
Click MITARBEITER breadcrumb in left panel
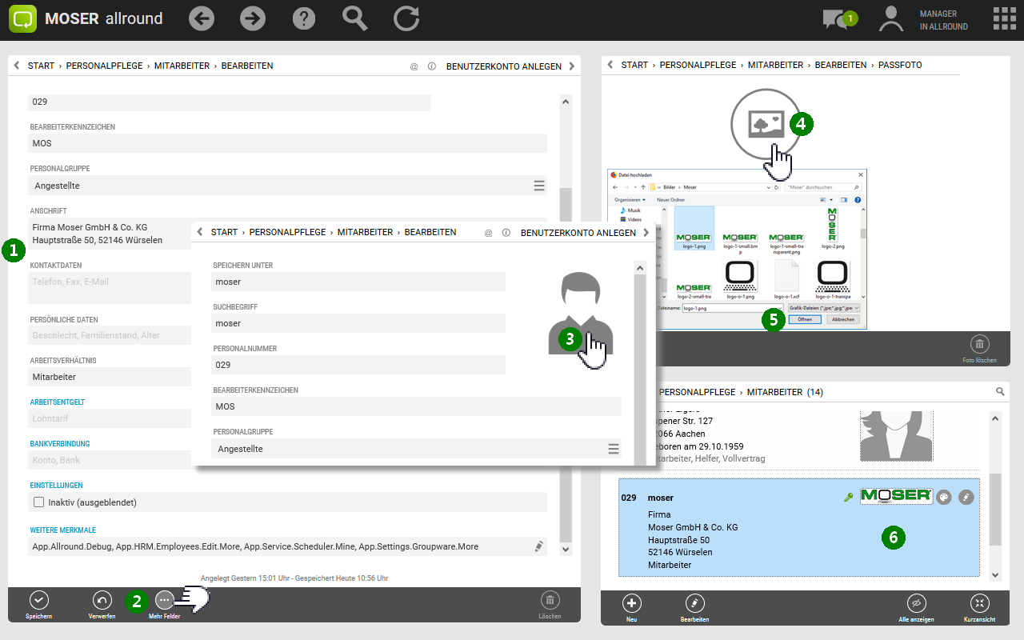pos(182,66)
